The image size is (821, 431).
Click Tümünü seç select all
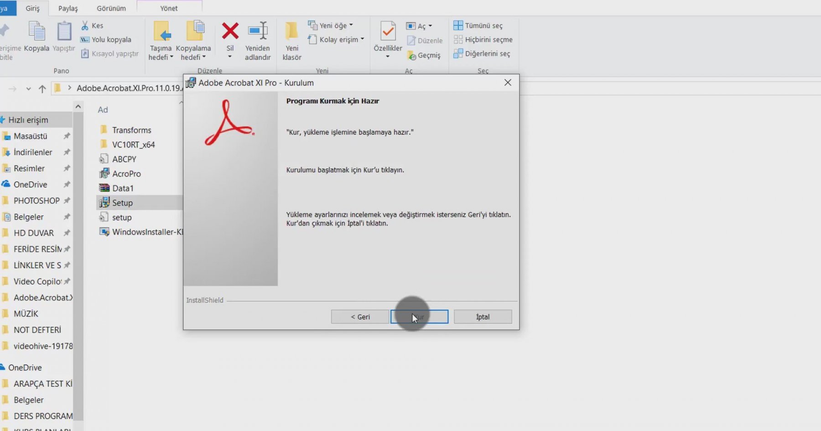point(478,26)
